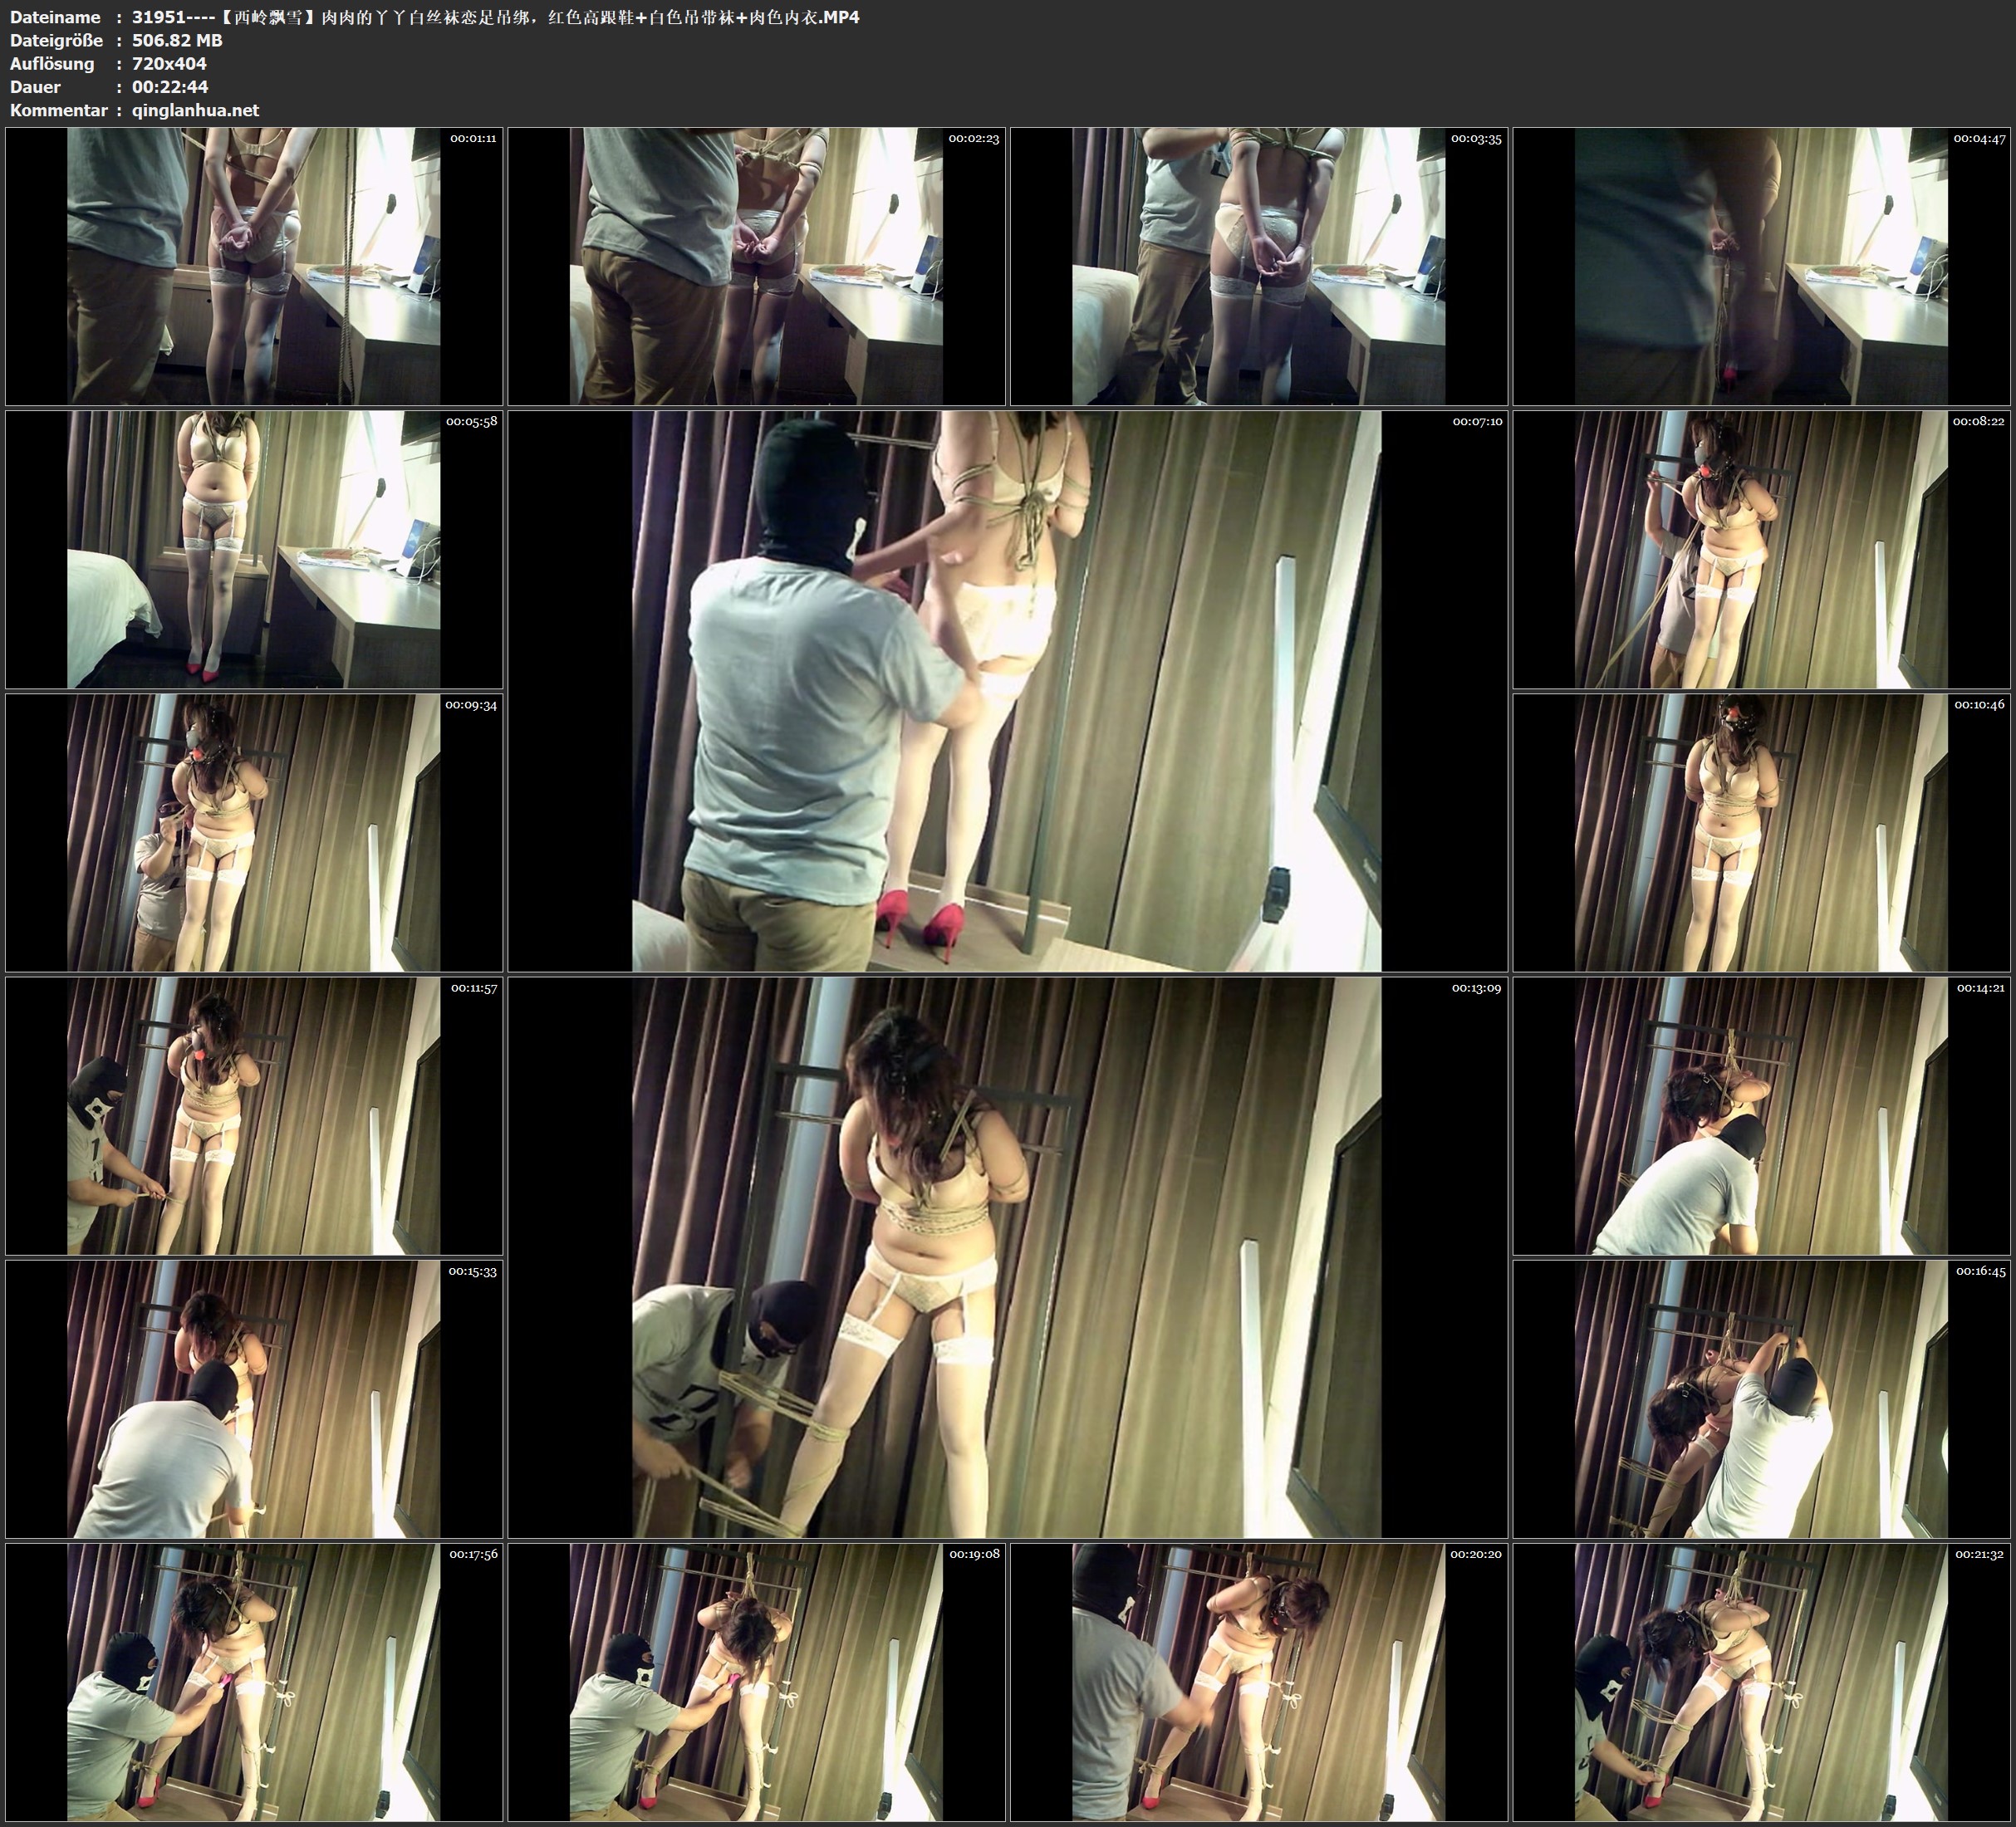The width and height of the screenshot is (2016, 1827).
Task: Click the qinglanhua.net comment text
Action: (x=195, y=110)
